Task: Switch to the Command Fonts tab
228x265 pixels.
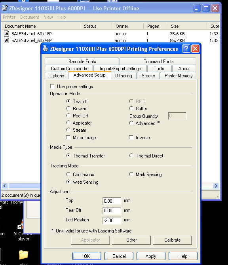Action: pyautogui.click(x=158, y=61)
